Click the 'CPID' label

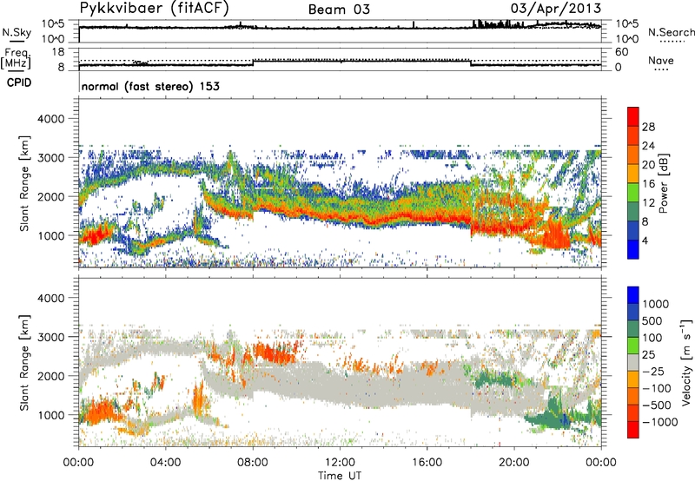coord(19,82)
